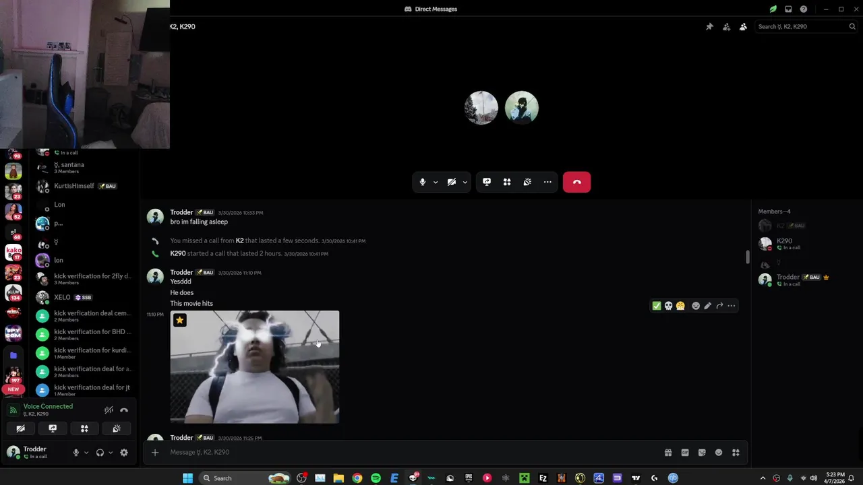Open the kako server icon
This screenshot has width=863, height=485.
(x=13, y=252)
